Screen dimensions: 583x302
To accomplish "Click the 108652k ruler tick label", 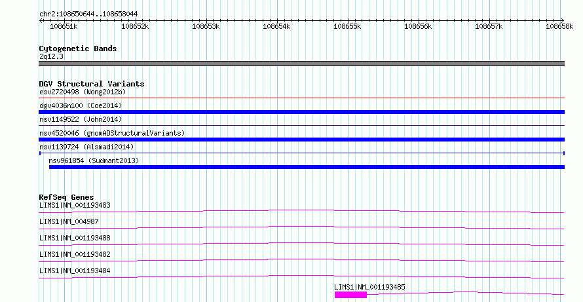I will pos(135,26).
